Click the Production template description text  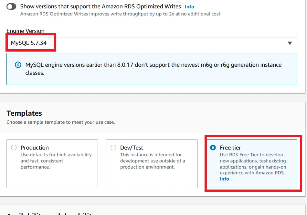tap(56, 161)
